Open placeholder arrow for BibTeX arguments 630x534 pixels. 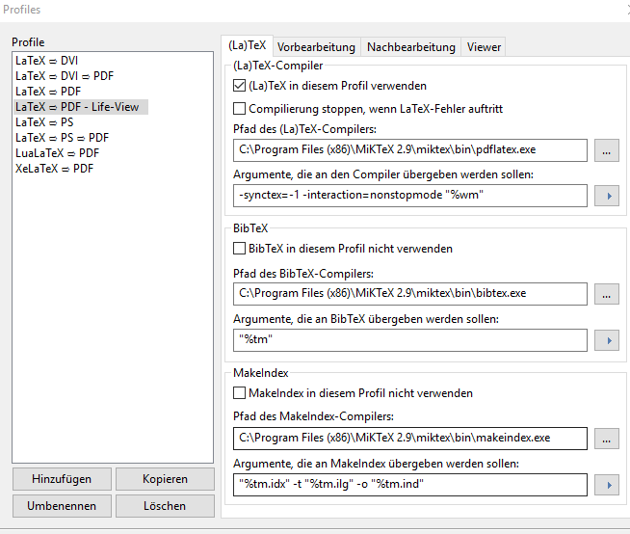coord(606,339)
